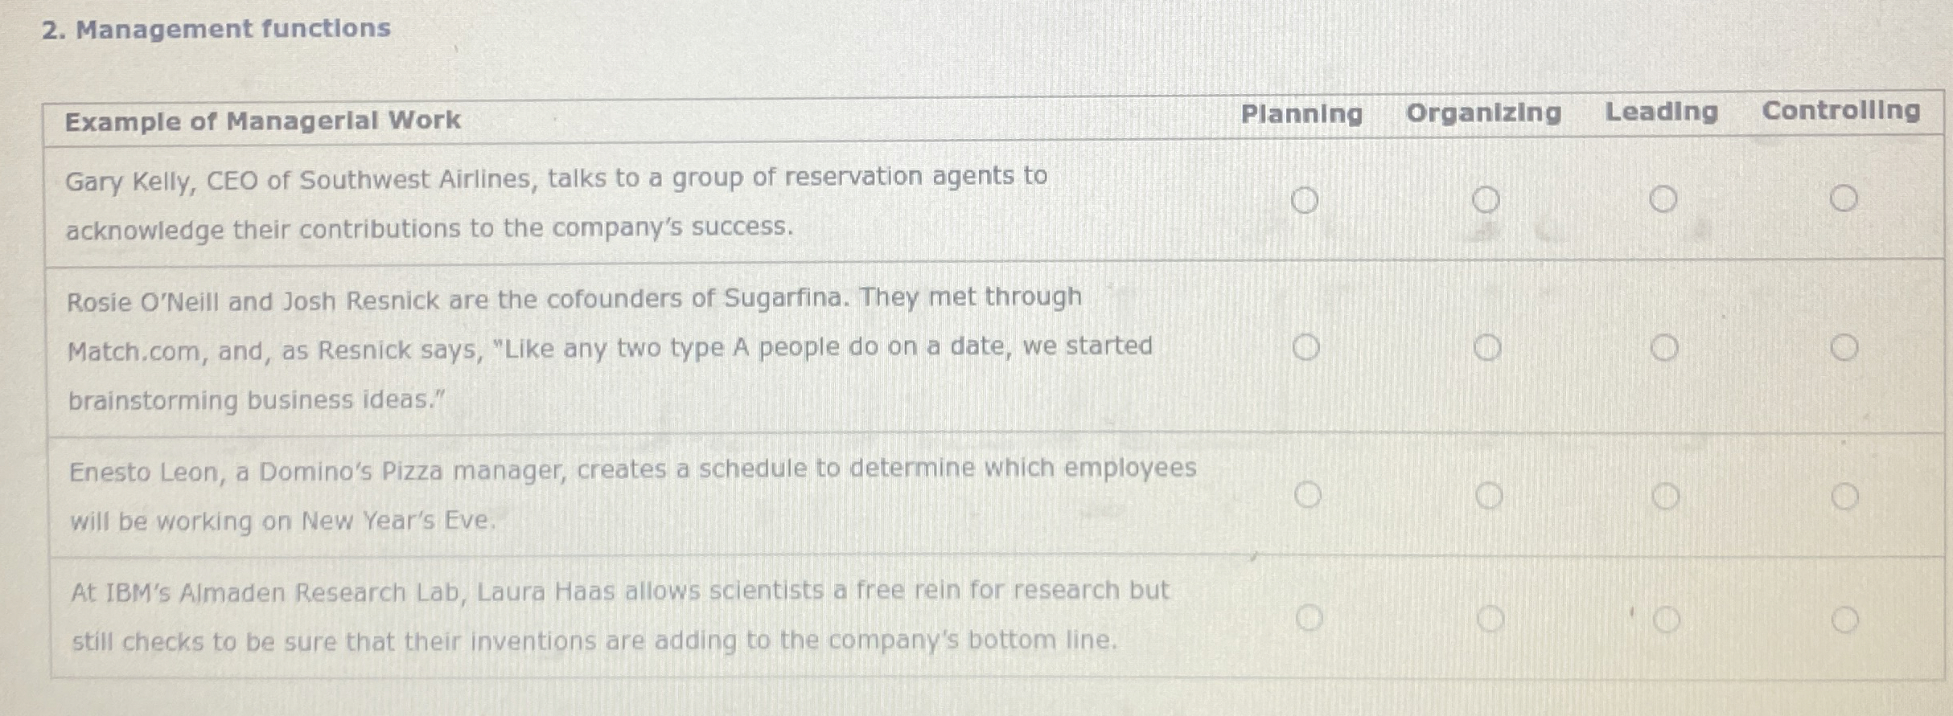Select Planning for Sugarfina cofounders row

click(x=1305, y=347)
